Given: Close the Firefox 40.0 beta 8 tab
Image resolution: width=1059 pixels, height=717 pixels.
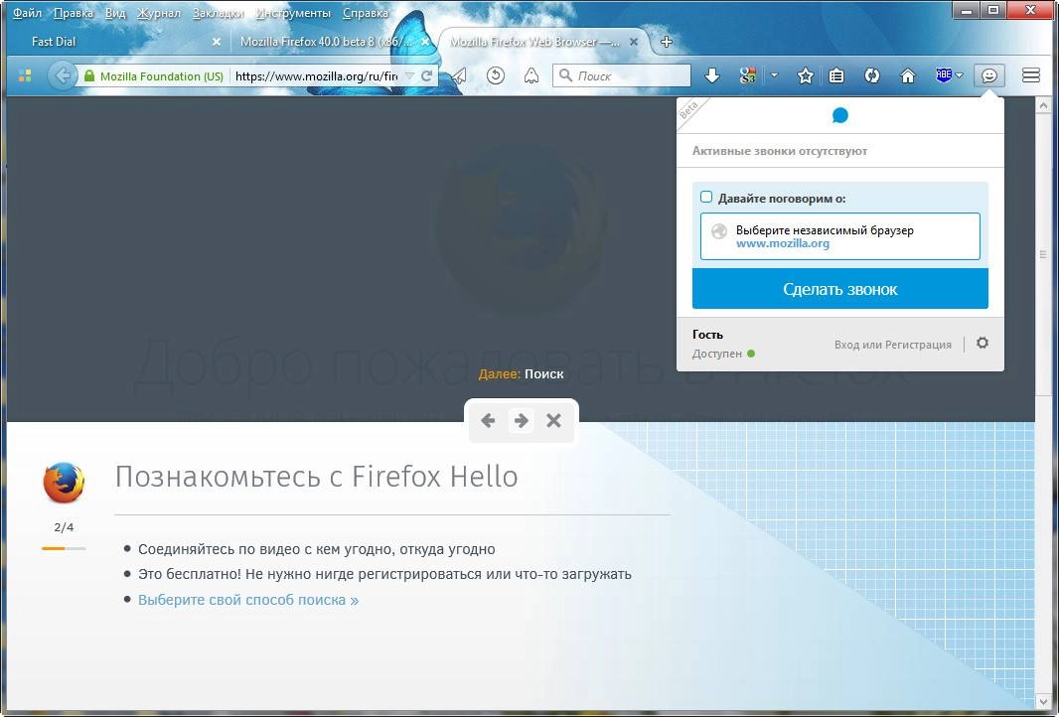Looking at the screenshot, I should (x=425, y=42).
